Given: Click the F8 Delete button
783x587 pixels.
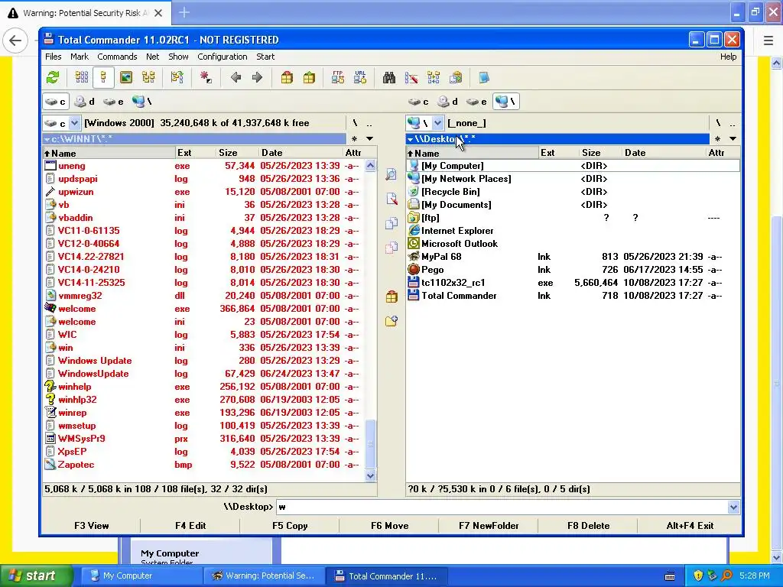Looking at the screenshot, I should click(588, 526).
